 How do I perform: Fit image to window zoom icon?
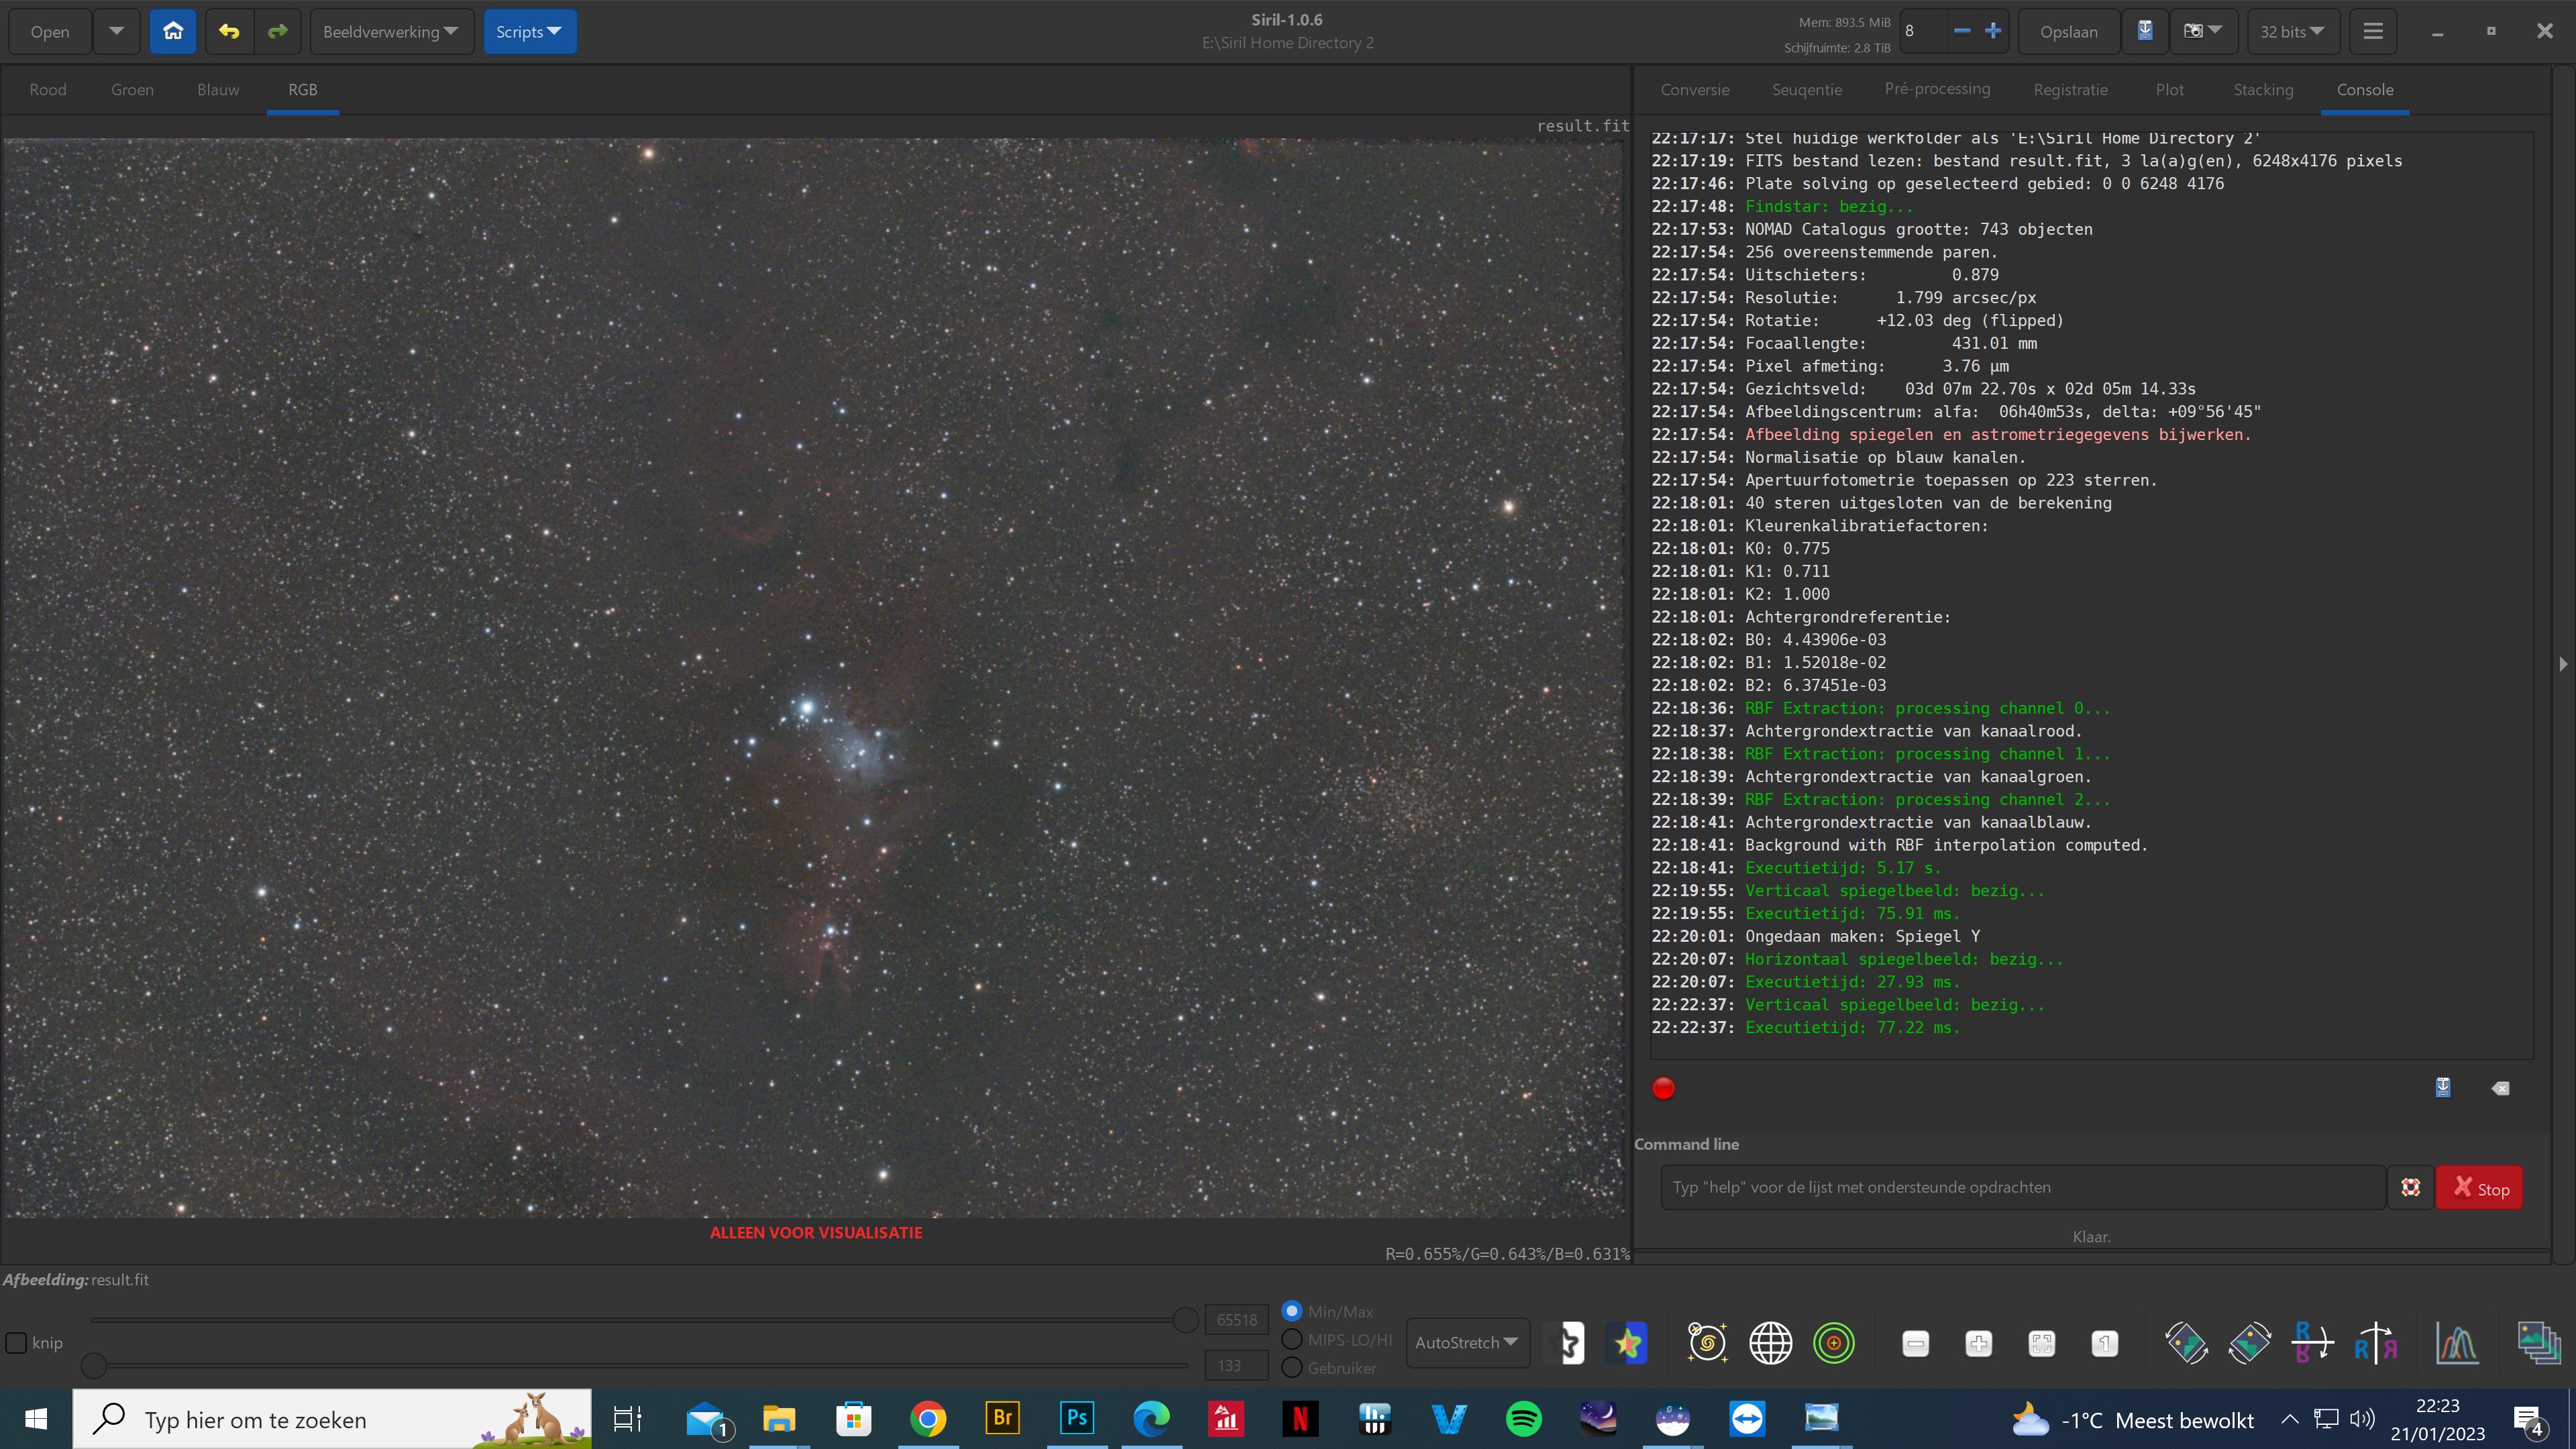pos(2042,1343)
